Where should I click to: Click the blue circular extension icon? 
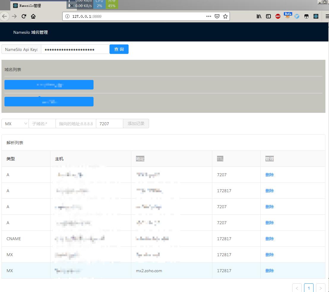tap(297, 16)
